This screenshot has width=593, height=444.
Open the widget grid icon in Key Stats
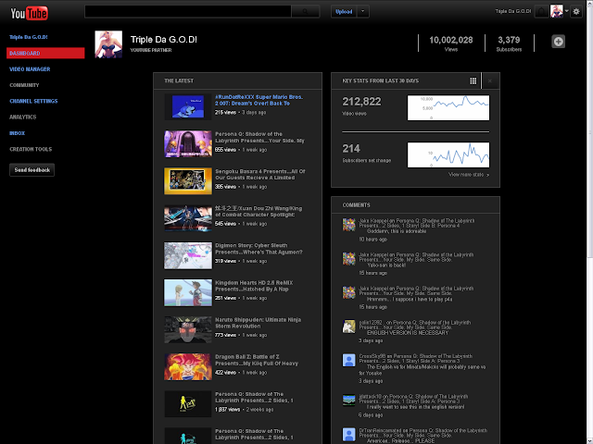coord(473,80)
